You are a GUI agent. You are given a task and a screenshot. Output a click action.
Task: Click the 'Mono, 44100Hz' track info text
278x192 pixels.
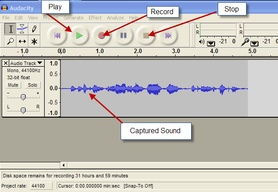click(x=23, y=70)
